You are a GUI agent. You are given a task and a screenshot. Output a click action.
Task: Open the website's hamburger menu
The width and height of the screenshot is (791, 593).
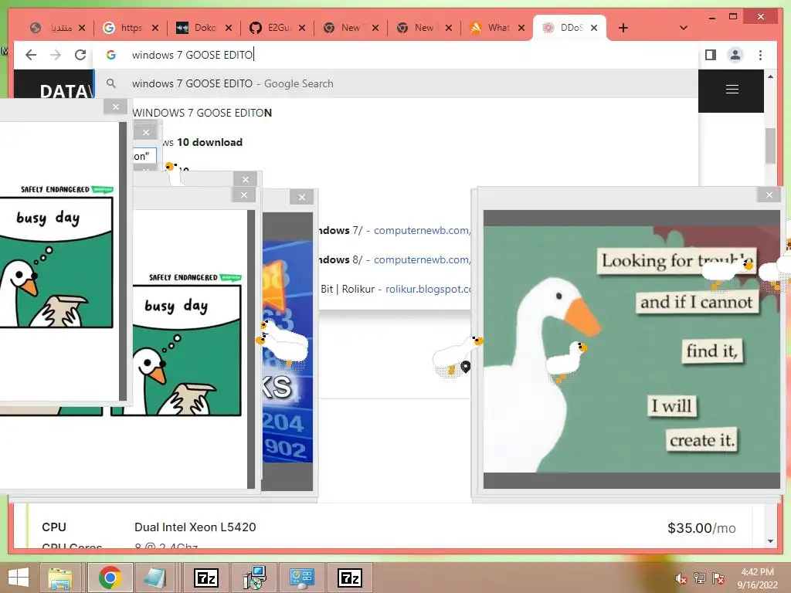click(732, 90)
